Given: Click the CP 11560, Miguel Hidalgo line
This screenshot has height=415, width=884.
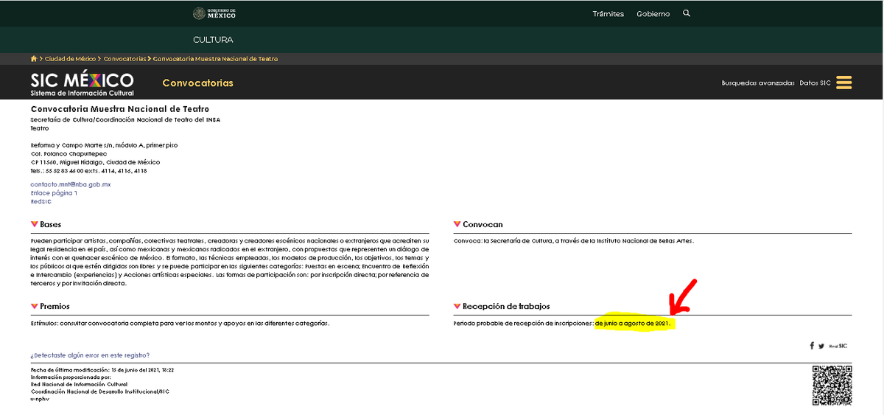Looking at the screenshot, I should pos(95,162).
